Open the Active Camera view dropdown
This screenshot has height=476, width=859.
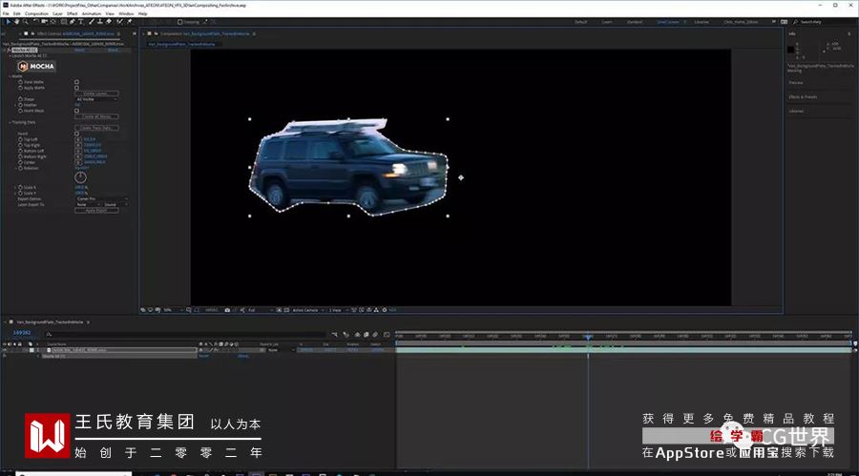[x=308, y=310]
